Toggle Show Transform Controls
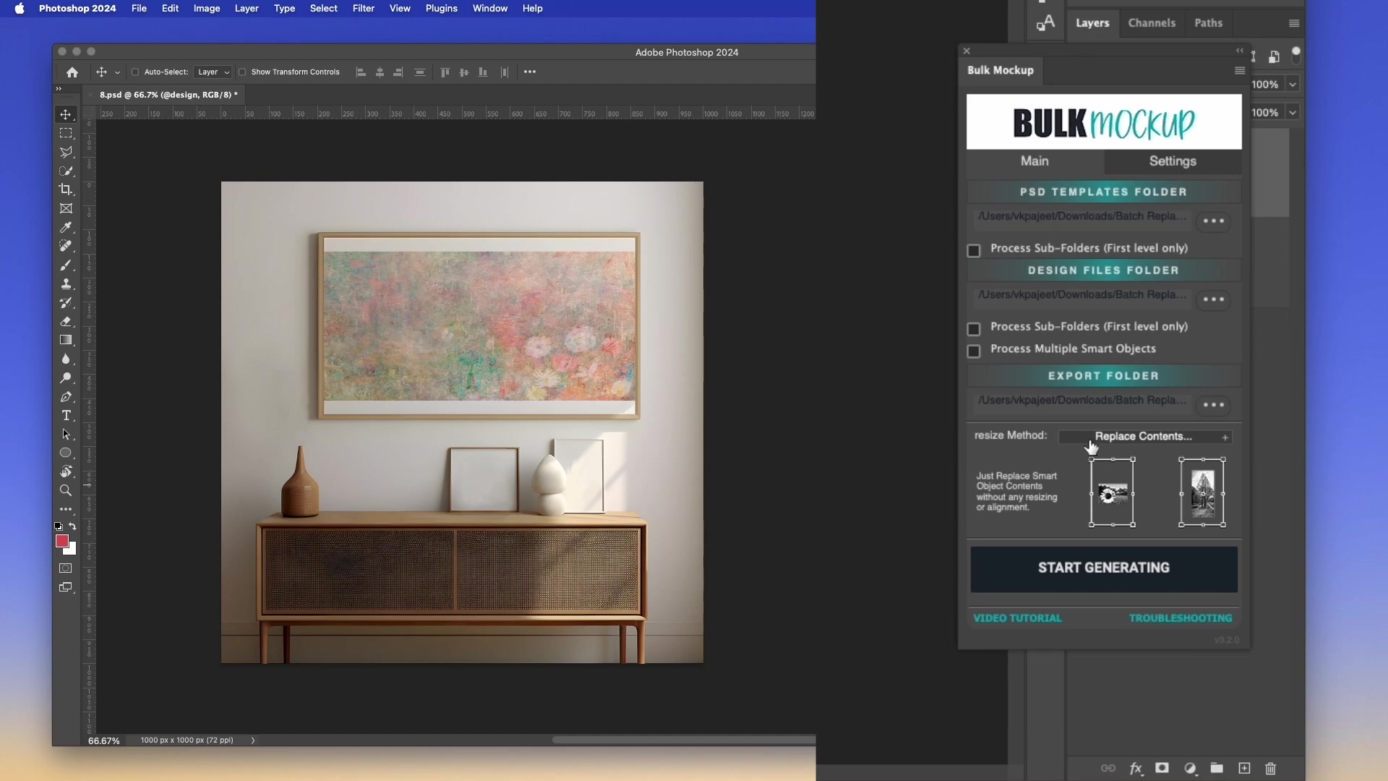The height and width of the screenshot is (781, 1388). point(242,72)
